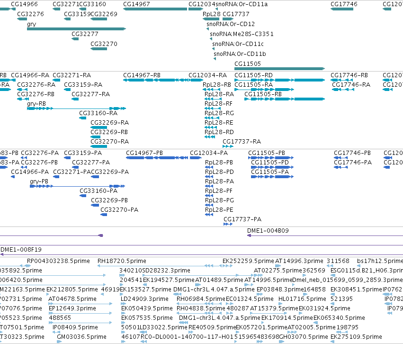Screen dimensions: 403x344
Task: Select the CG11505-RB transcript
Action: (285, 99)
